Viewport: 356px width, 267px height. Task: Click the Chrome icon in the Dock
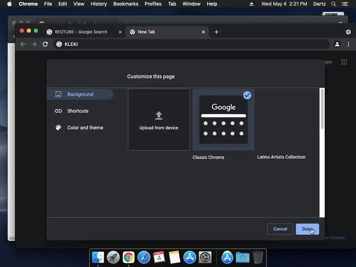coord(129,258)
